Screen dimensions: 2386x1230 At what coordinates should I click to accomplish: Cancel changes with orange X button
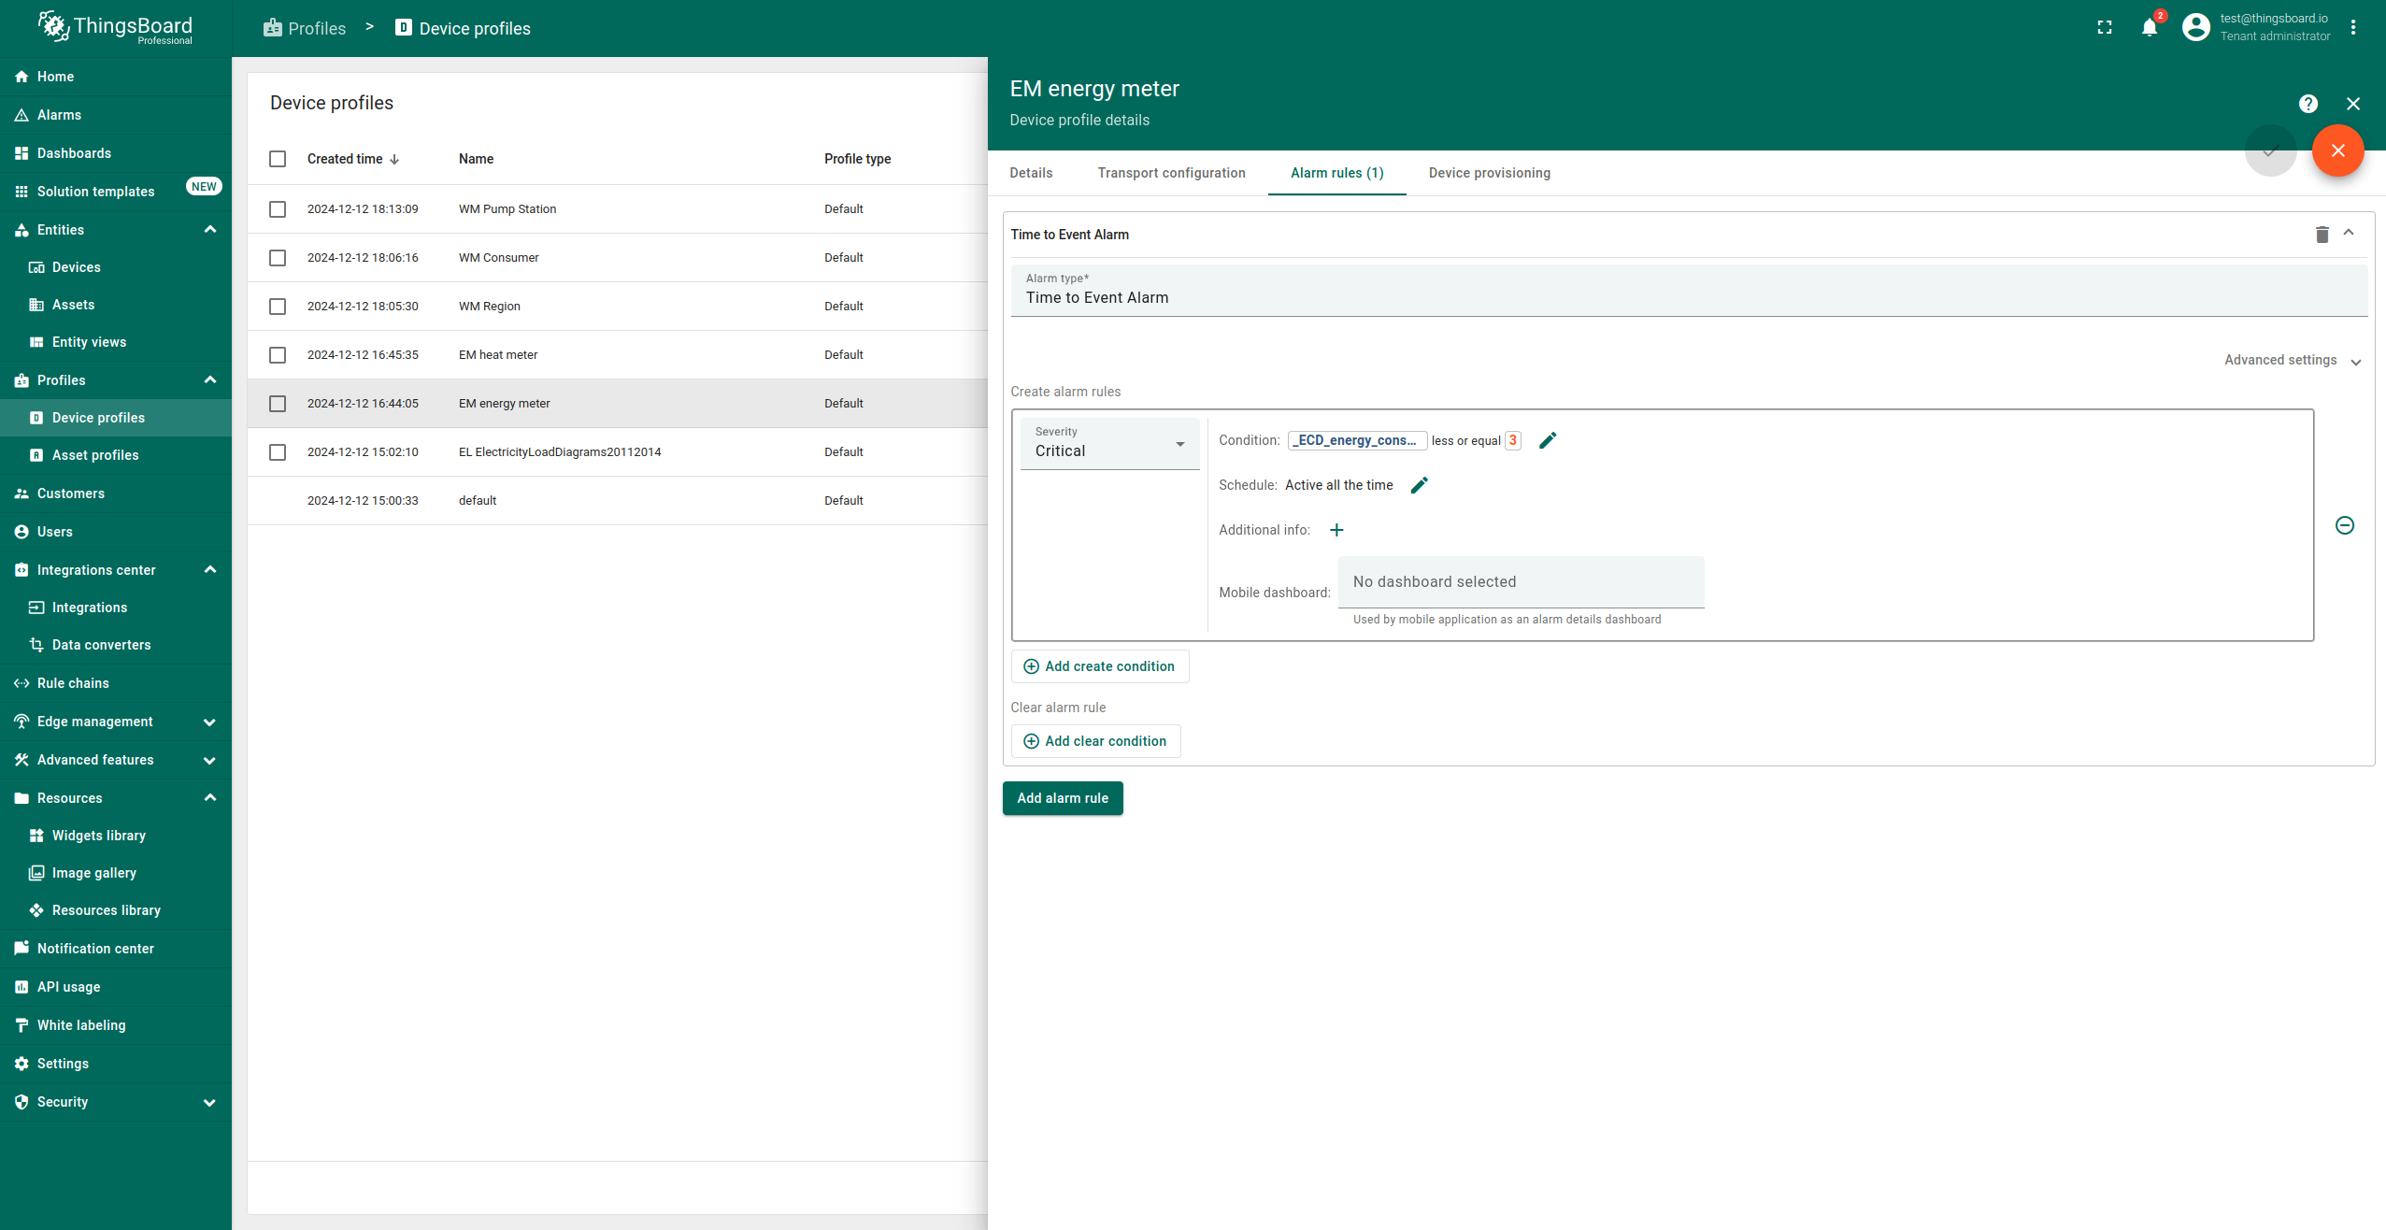pos(2337,150)
